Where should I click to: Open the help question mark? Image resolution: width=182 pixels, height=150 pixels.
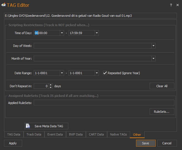[x=171, y=5]
